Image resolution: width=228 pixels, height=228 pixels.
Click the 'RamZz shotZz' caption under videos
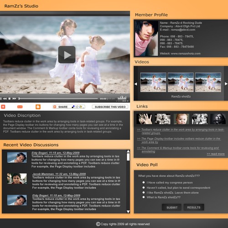(x=181, y=96)
